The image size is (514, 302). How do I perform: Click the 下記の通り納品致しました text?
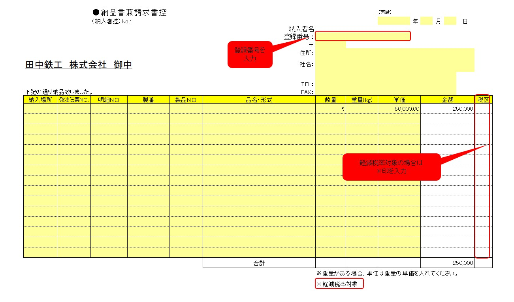point(58,92)
